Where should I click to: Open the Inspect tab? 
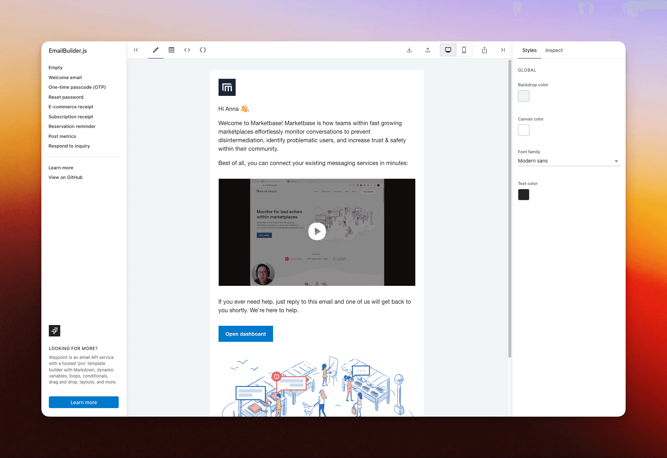click(554, 50)
